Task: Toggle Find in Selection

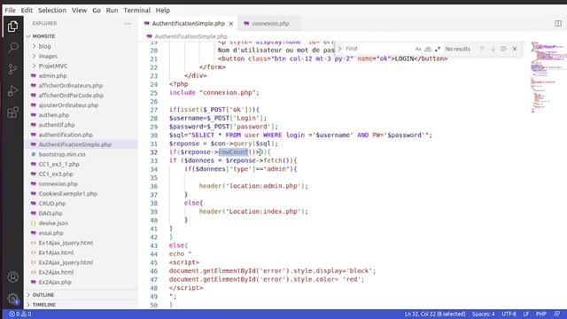Action: tap(503, 49)
